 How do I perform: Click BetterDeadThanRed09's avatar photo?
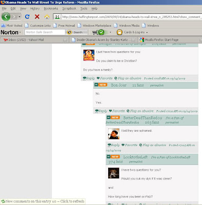click(114, 134)
